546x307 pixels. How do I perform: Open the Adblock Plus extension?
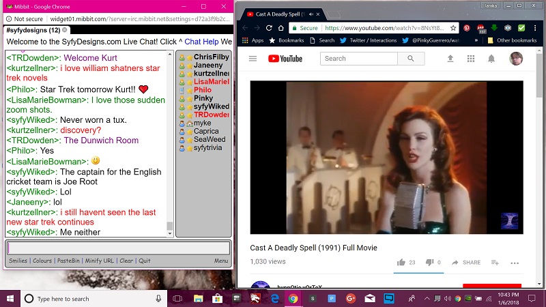[481, 28]
